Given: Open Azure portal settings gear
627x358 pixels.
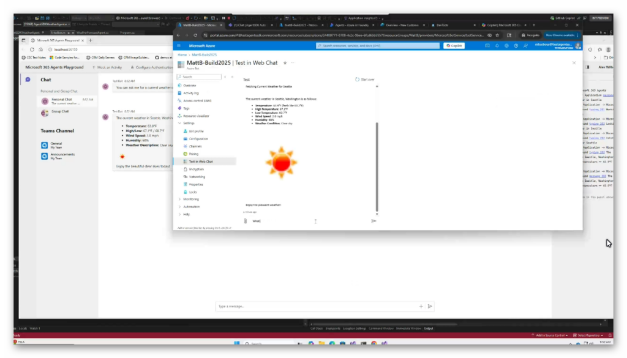Looking at the screenshot, I should (506, 45).
